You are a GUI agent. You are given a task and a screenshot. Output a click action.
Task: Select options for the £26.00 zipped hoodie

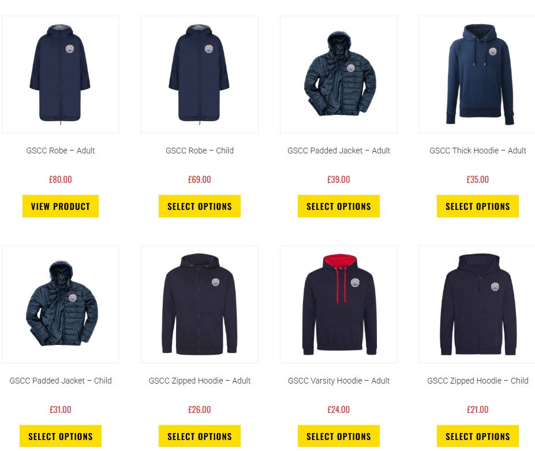coord(200,436)
